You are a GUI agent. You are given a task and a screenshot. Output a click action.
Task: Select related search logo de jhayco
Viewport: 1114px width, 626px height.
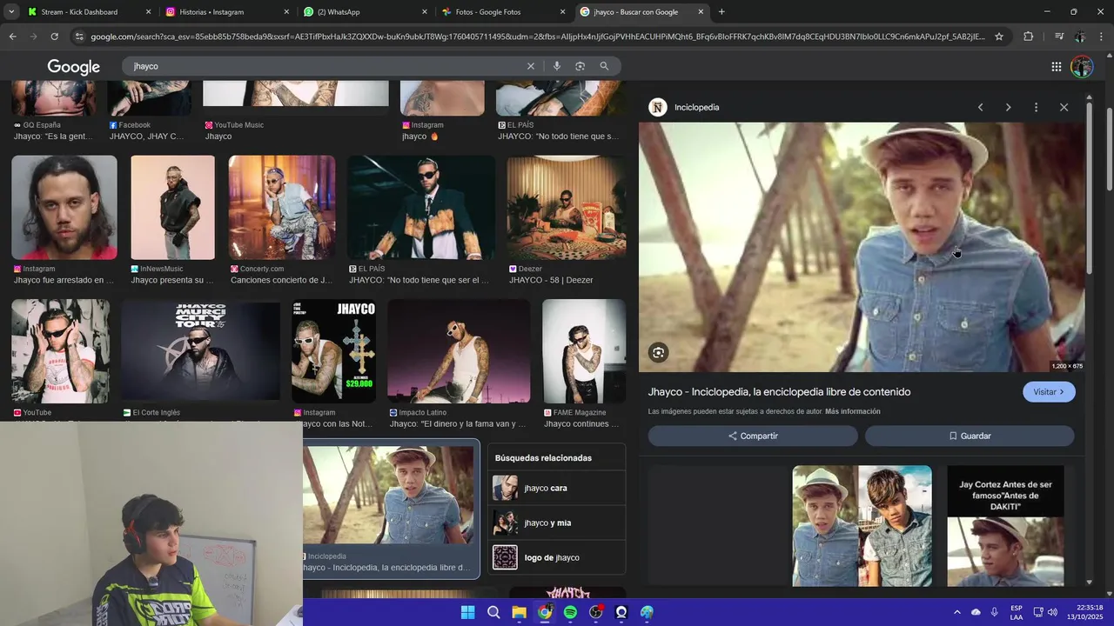(556, 557)
